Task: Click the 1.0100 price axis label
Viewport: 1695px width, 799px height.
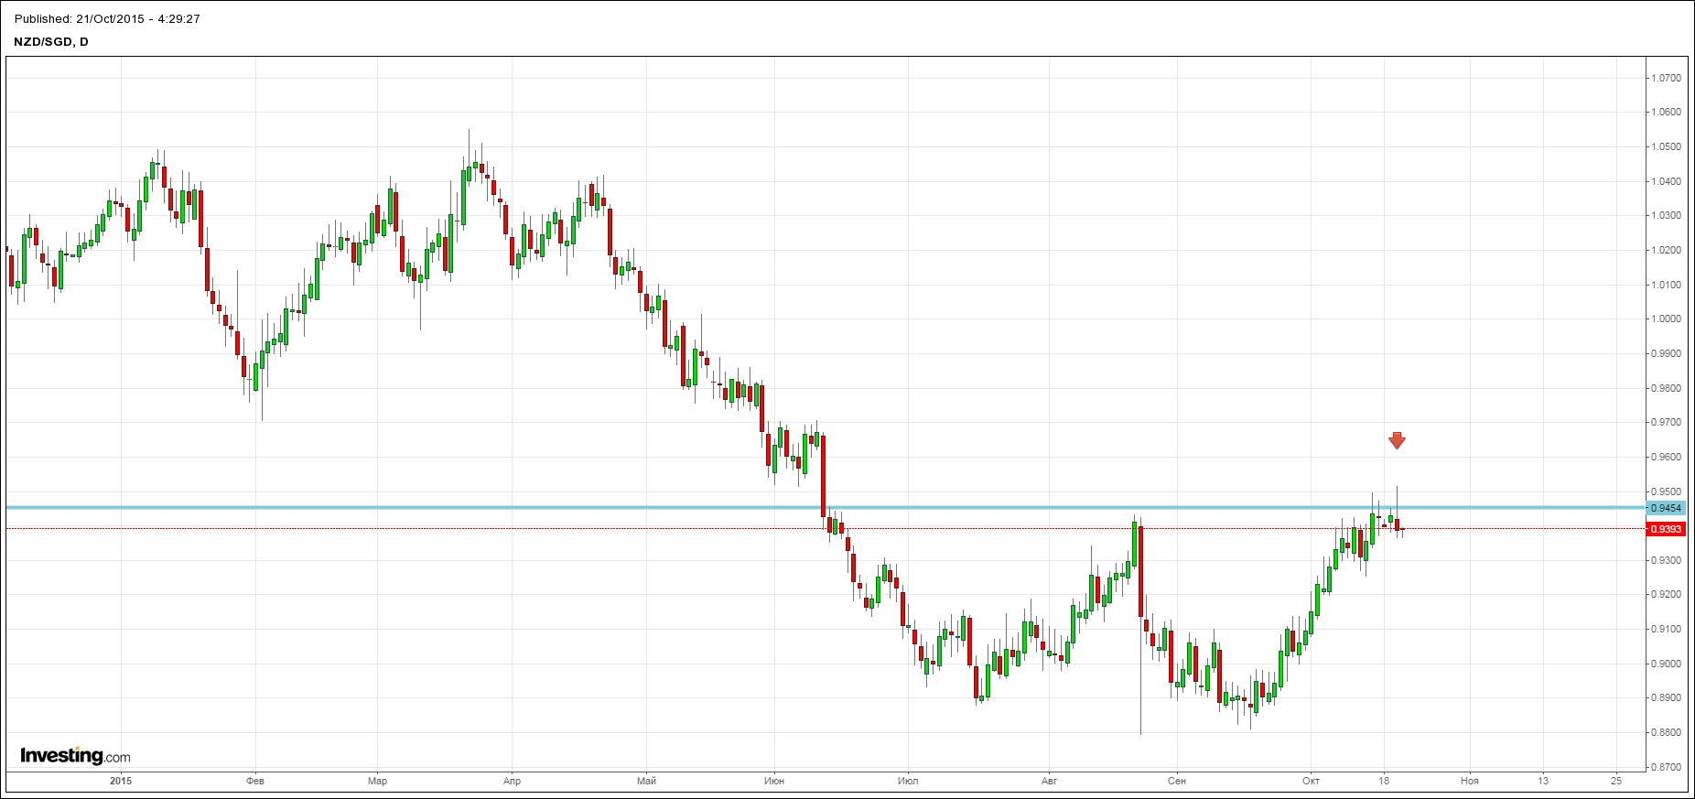Action: tap(1664, 286)
